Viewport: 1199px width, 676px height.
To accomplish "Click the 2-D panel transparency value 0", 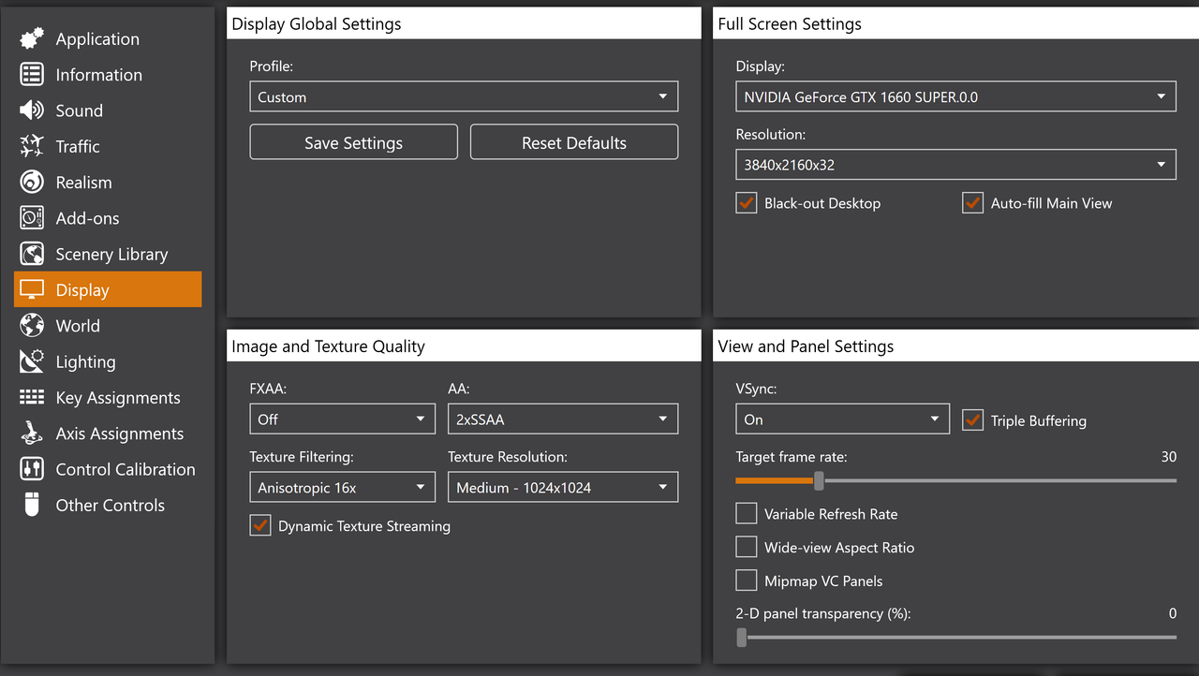I will tap(1173, 613).
